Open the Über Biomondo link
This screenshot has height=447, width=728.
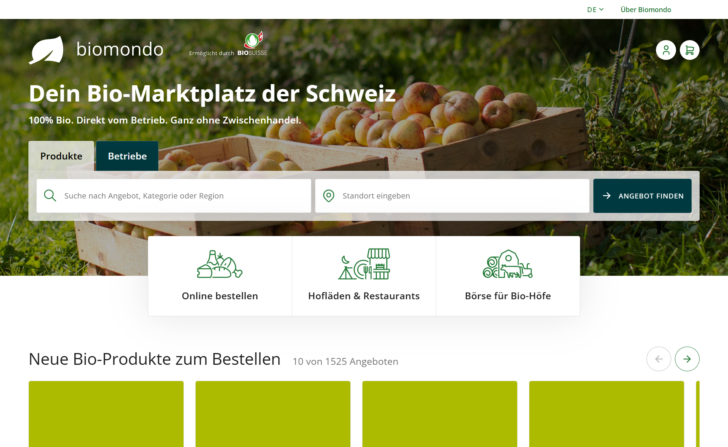pyautogui.click(x=646, y=9)
